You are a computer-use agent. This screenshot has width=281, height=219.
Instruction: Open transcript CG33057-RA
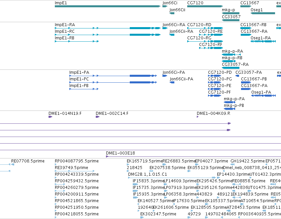pos(235,65)
